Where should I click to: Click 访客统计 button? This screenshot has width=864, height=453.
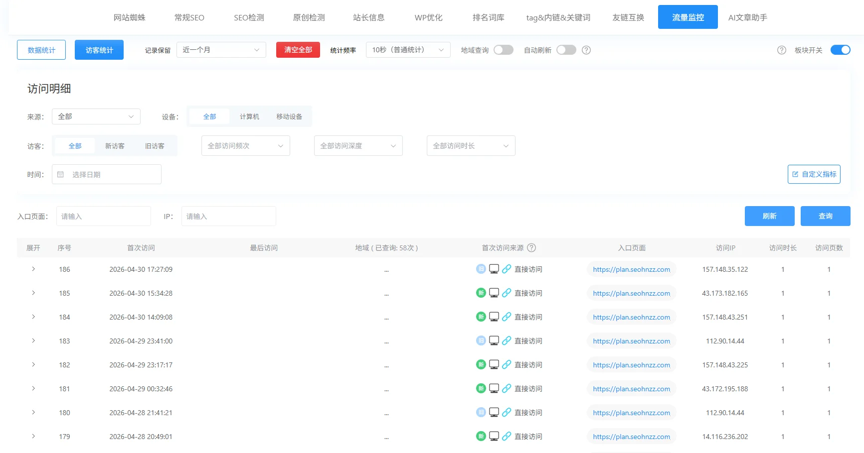tap(99, 50)
